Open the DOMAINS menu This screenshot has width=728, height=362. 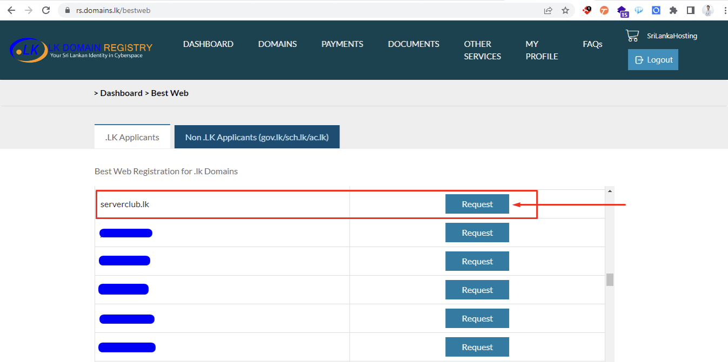coord(277,44)
